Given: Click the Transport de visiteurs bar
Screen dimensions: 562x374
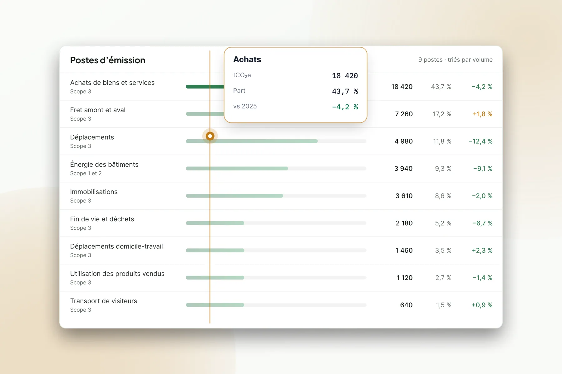Looking at the screenshot, I should click(215, 305).
